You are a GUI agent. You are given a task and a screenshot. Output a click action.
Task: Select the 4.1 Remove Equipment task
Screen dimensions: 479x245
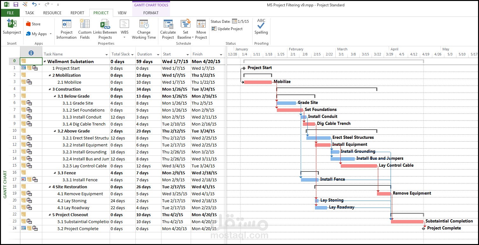tap(80, 194)
